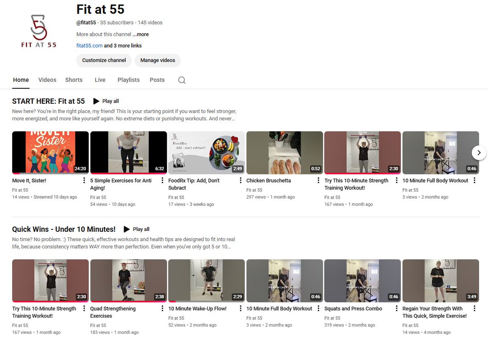This screenshot has height=342, width=488.
Task: Open more options for Move It, Sister!
Action: [x=84, y=181]
